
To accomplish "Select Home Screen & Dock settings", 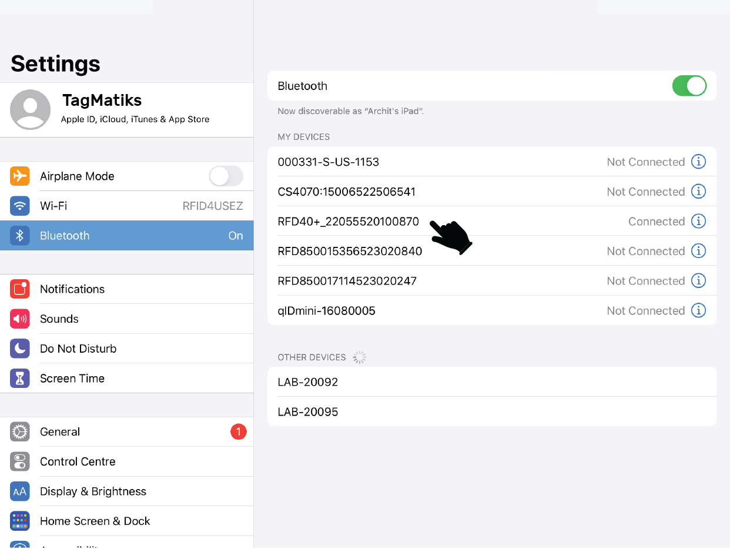I will coord(126,521).
